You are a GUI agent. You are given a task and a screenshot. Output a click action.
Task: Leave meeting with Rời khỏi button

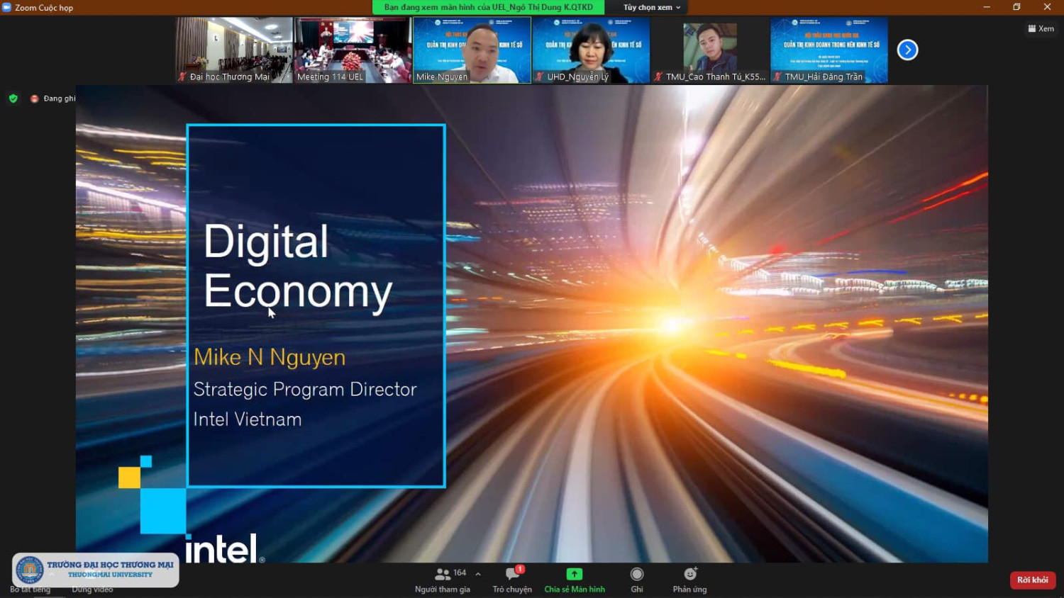pos(1033,580)
